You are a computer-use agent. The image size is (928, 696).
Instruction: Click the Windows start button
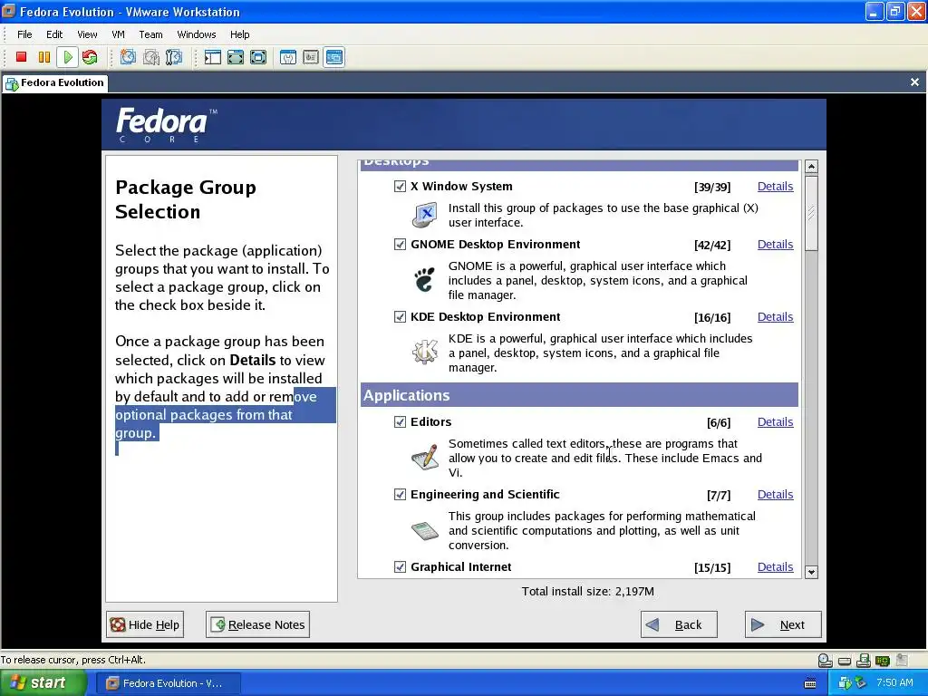[43, 683]
